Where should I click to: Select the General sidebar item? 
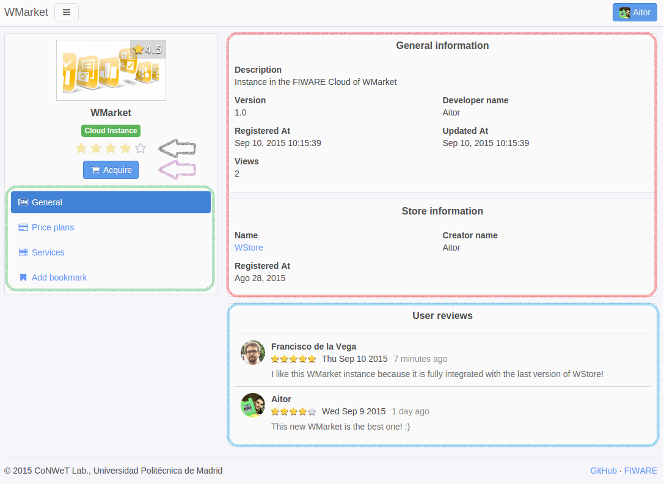pyautogui.click(x=111, y=202)
